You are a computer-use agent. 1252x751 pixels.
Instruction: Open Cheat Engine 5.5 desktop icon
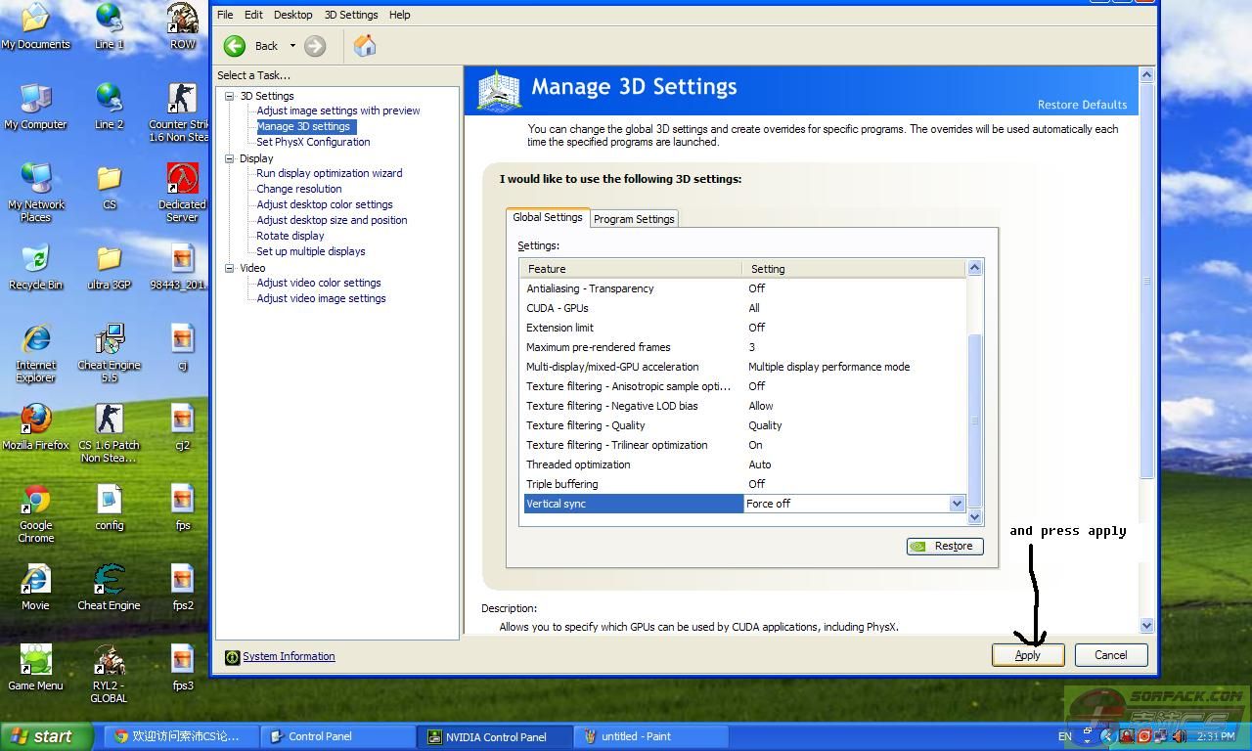click(x=110, y=340)
